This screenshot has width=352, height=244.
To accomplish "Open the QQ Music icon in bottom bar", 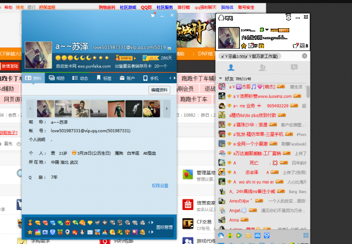I will pos(230,235).
